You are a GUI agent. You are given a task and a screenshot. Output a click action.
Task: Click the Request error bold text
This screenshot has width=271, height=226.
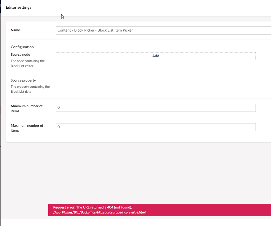tap(64, 207)
